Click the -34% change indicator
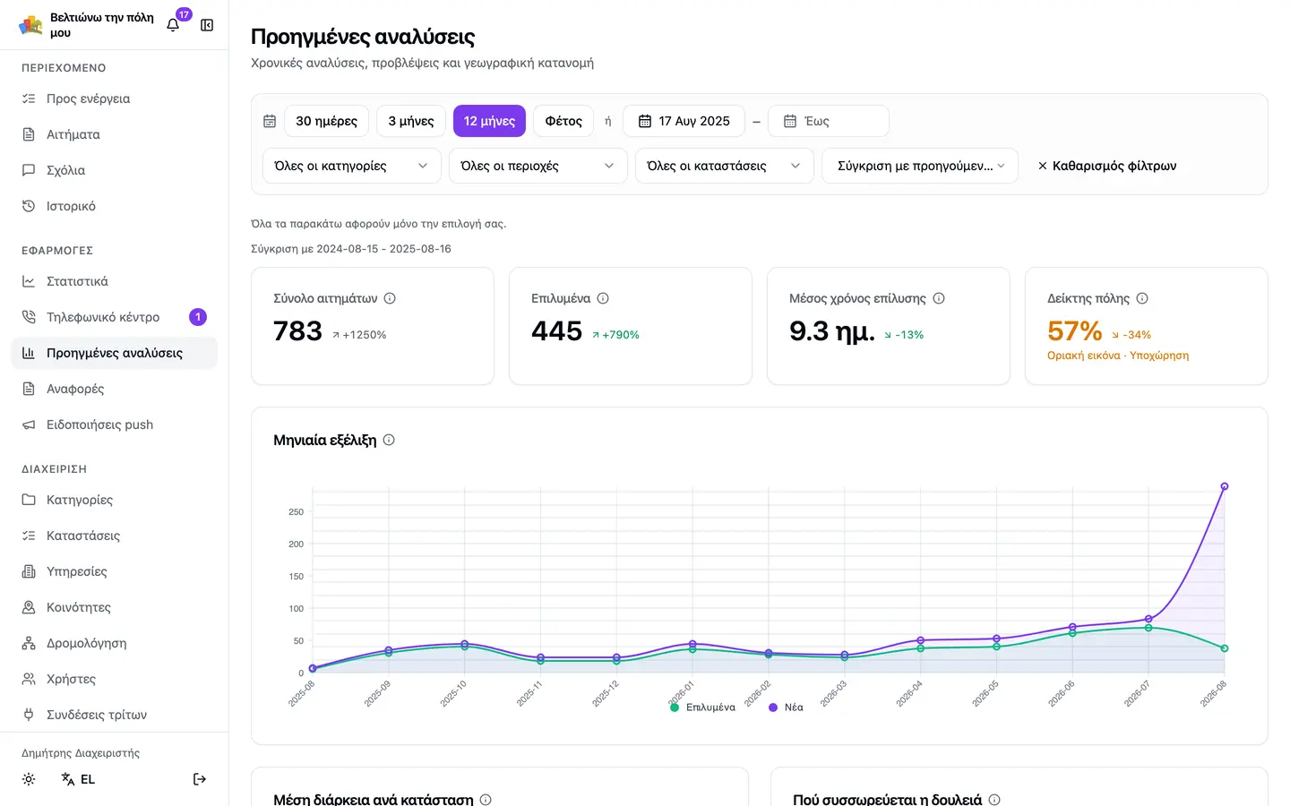The height and width of the screenshot is (806, 1290). (x=1131, y=335)
